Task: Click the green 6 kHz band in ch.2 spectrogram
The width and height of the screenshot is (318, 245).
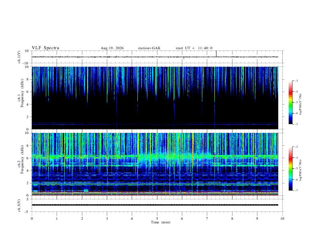Action: click(x=155, y=157)
